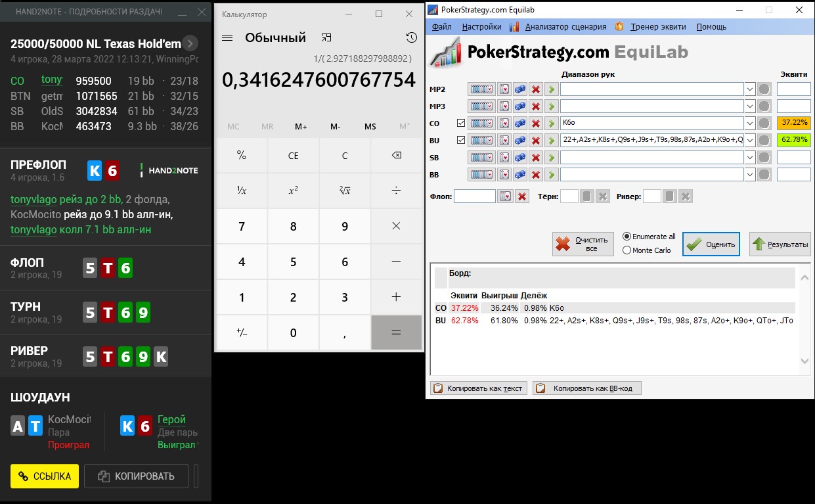Click Копировать как BB-код button
The height and width of the screenshot is (504, 815).
click(x=587, y=388)
